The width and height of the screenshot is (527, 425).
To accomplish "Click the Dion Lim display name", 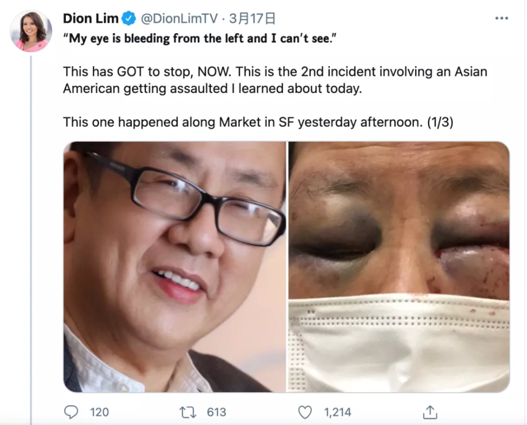I will click(91, 18).
